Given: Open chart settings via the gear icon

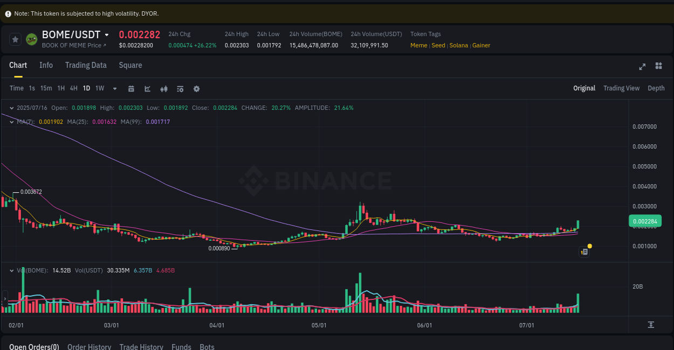Looking at the screenshot, I should [196, 88].
